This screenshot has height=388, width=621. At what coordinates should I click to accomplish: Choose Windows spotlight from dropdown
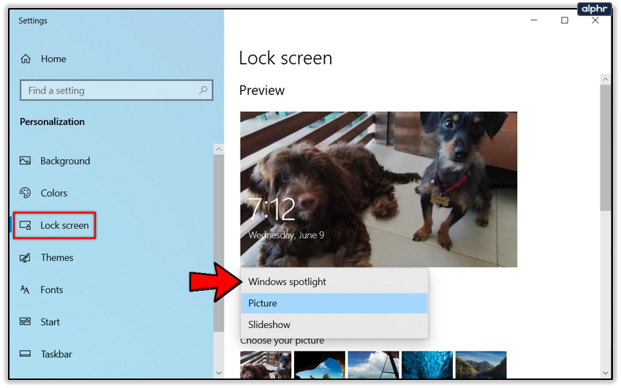click(334, 281)
